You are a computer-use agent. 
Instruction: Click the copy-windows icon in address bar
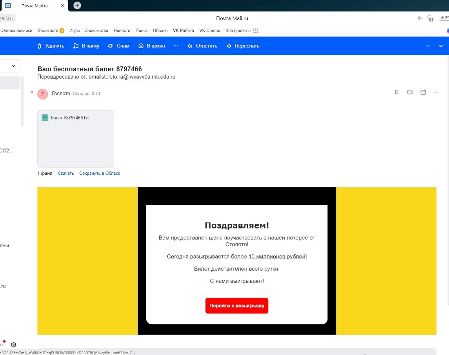420,18
